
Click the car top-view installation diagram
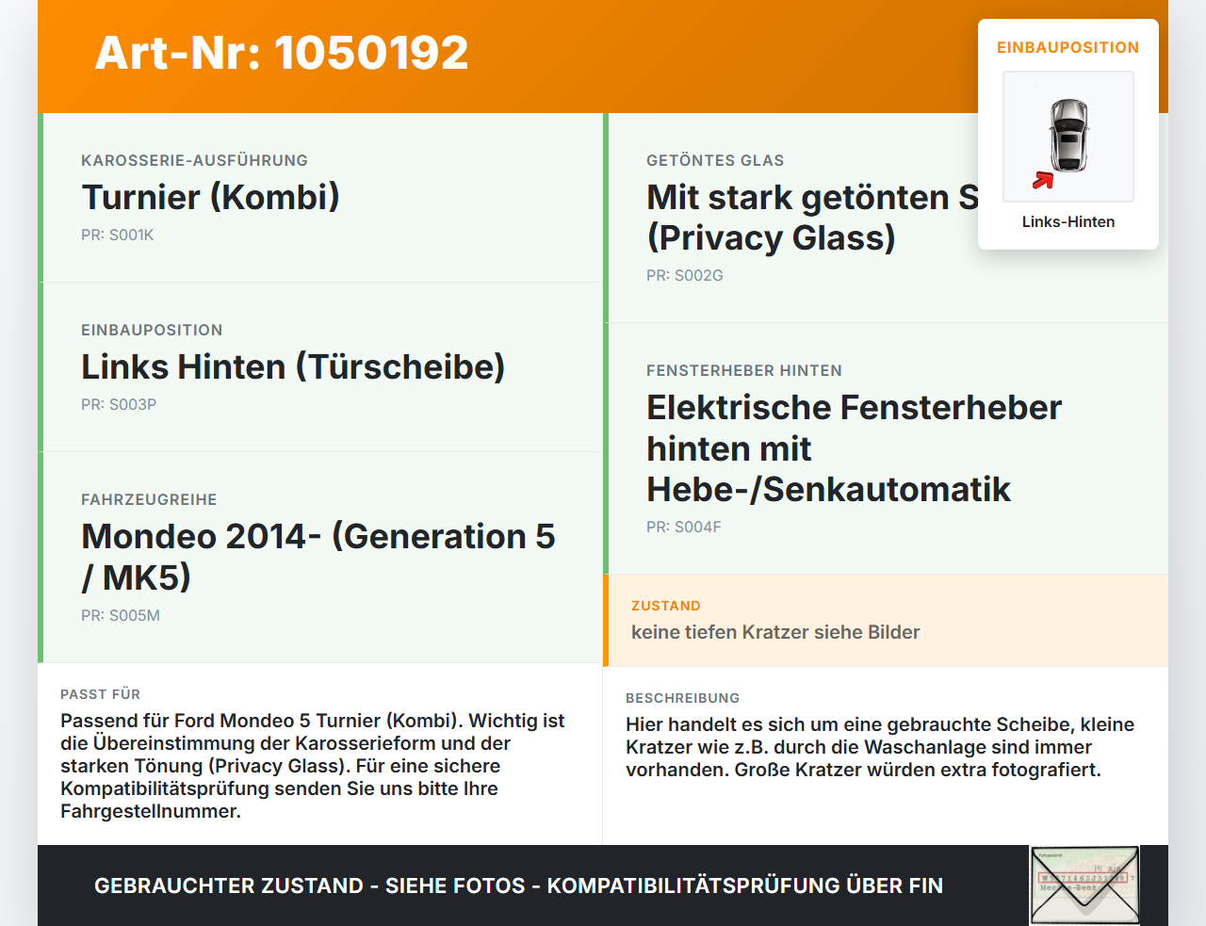1068,137
